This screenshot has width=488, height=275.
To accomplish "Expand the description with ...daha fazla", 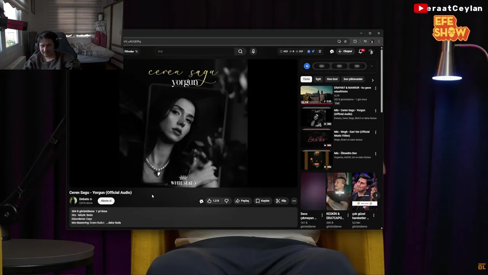I will [x=114, y=223].
